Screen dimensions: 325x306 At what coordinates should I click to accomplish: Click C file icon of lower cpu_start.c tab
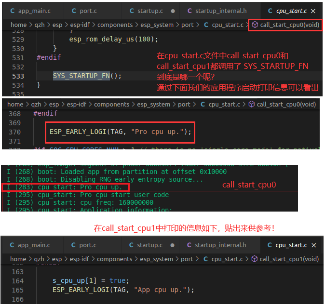pyautogui.click(x=270, y=245)
